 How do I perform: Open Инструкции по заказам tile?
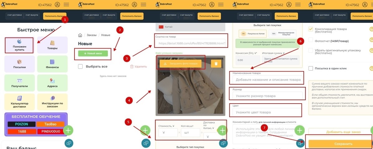(52, 102)
